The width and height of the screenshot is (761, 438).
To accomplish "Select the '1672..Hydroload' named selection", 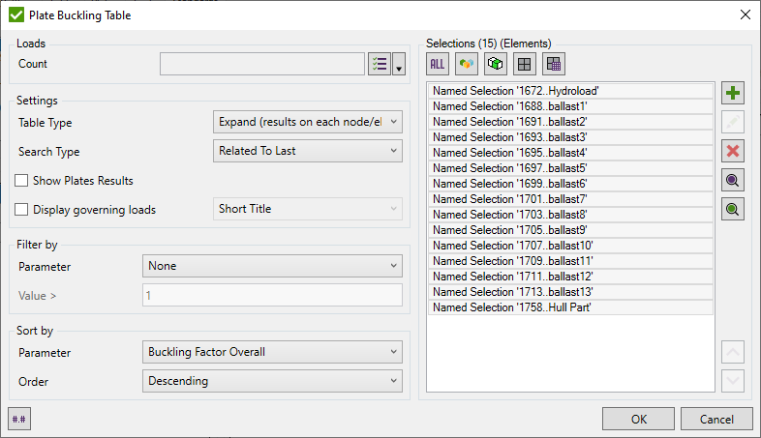I will [x=569, y=91].
